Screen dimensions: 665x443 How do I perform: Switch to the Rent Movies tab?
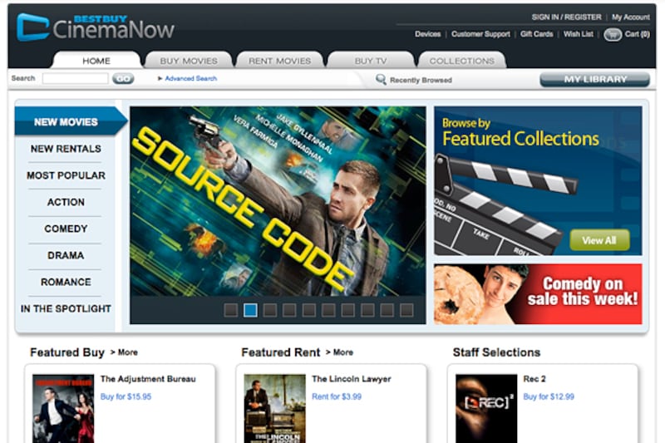[279, 60]
